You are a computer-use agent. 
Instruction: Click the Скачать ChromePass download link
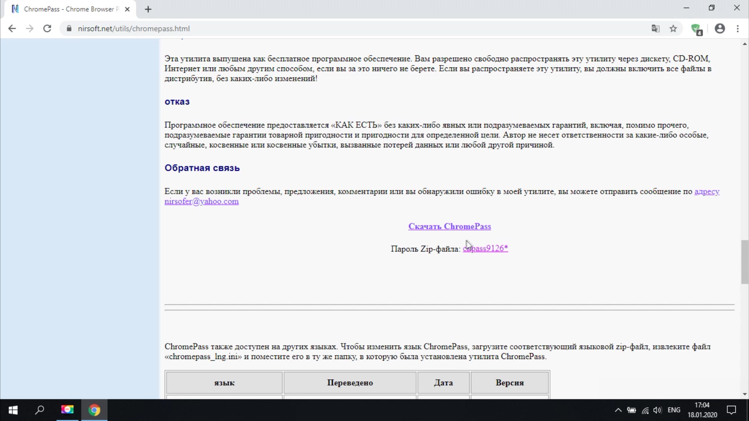click(x=449, y=226)
